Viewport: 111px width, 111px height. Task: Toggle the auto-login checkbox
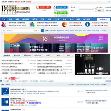click(x=96, y=8)
